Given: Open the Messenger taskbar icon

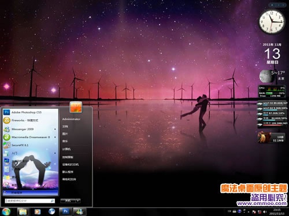Looking at the screenshot, I should pos(79,212).
